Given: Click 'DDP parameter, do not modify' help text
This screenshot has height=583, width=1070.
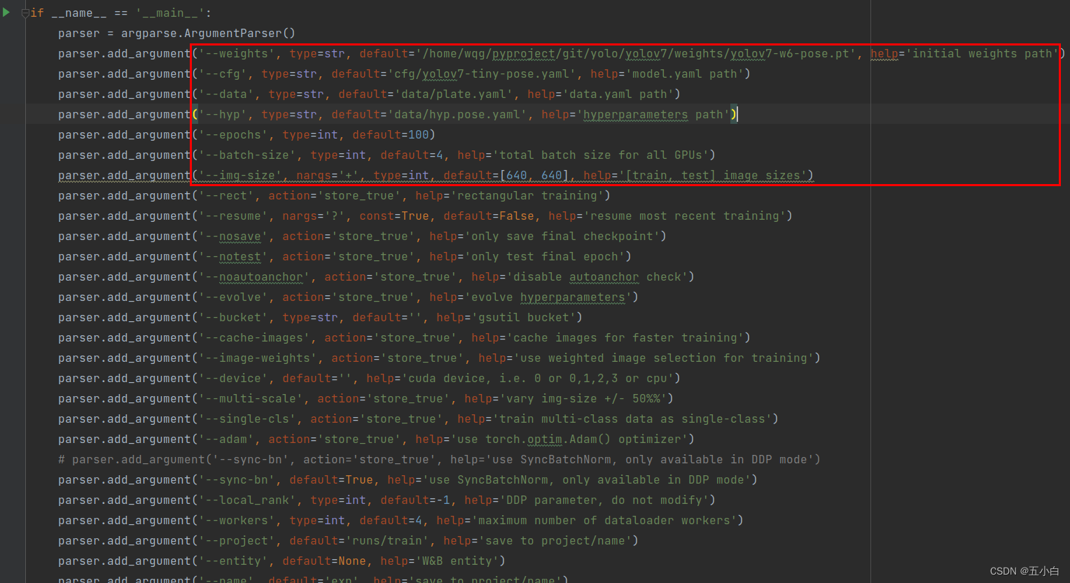Looking at the screenshot, I should point(604,500).
